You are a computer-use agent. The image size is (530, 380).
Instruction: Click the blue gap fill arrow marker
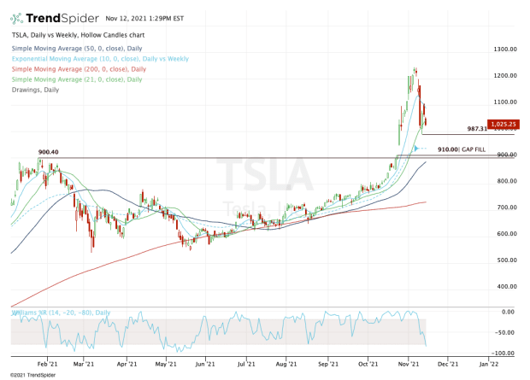416,149
